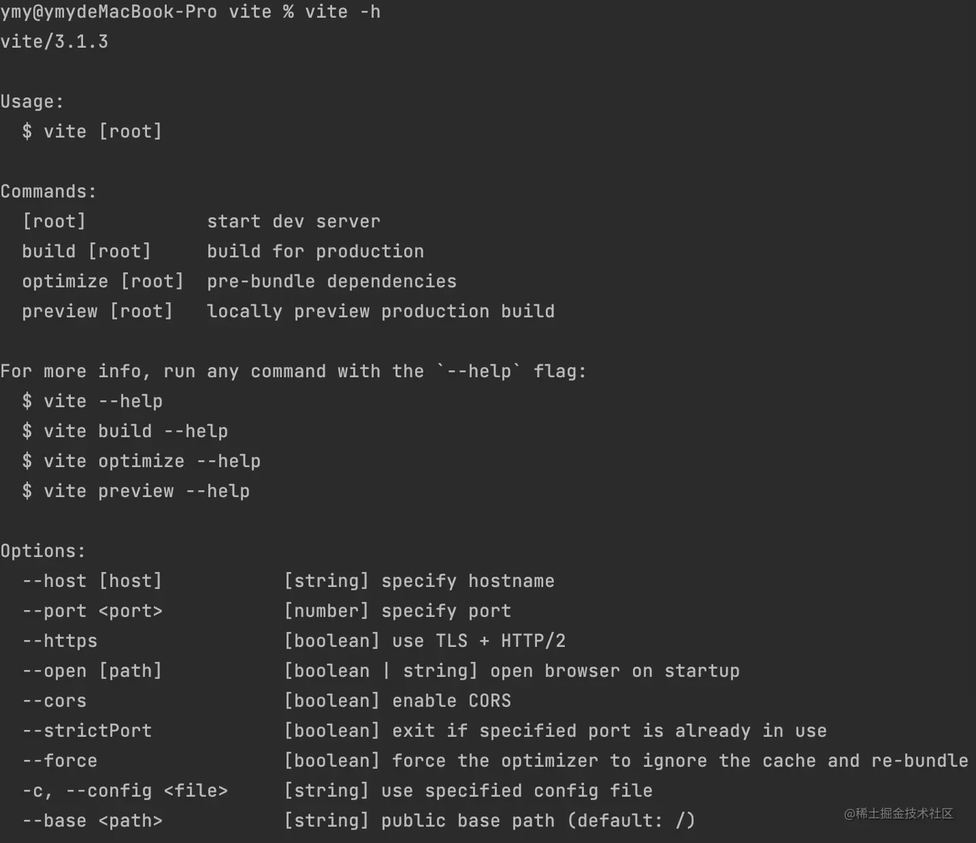Image resolution: width=976 pixels, height=843 pixels.
Task: Click the "Commands:" heading
Action: (48, 192)
